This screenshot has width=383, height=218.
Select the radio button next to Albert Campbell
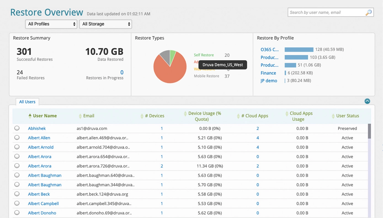(17, 203)
